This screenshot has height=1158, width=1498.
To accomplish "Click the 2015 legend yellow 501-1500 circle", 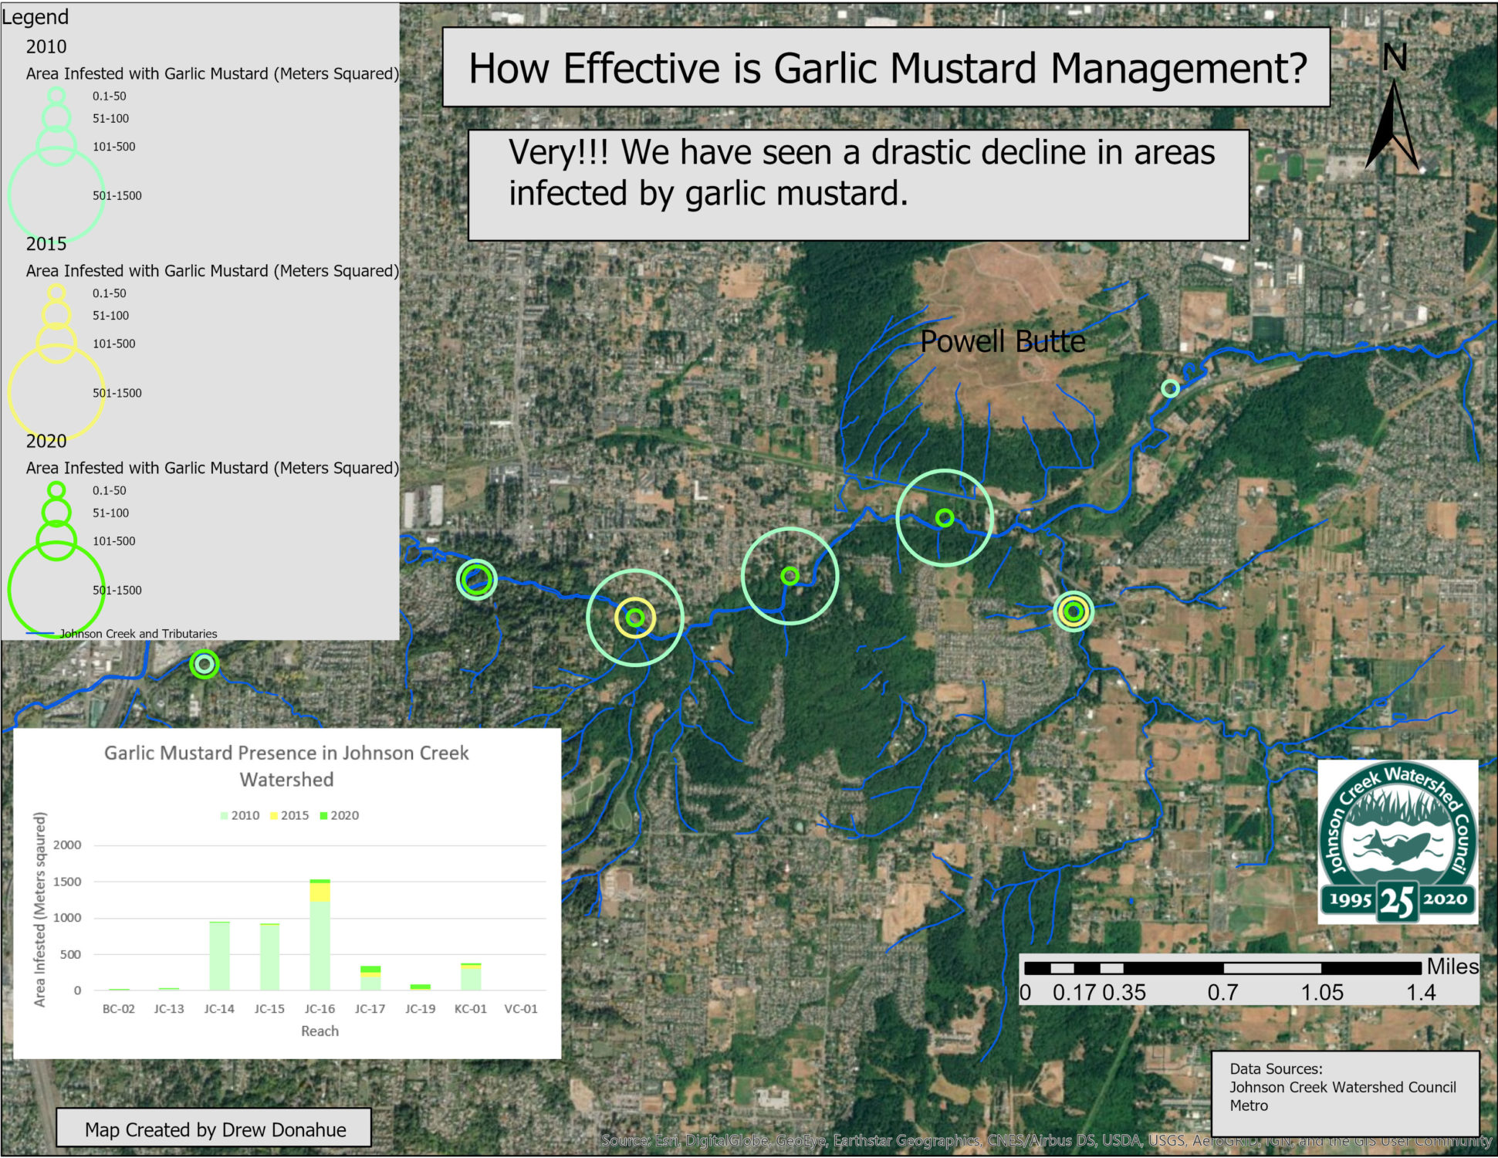I will coord(56,391).
